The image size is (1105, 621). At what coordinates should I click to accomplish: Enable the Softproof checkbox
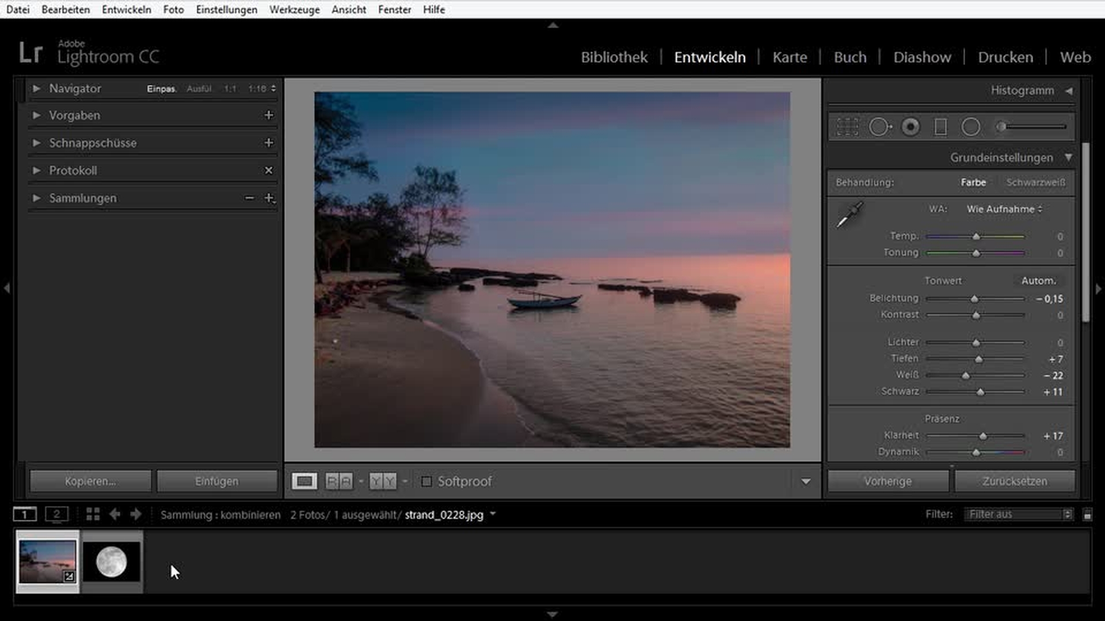426,481
